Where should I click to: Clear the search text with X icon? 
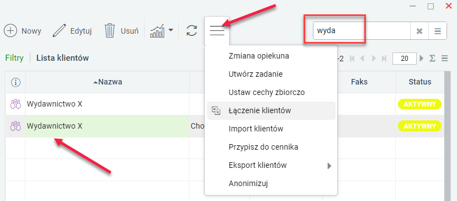(419, 31)
